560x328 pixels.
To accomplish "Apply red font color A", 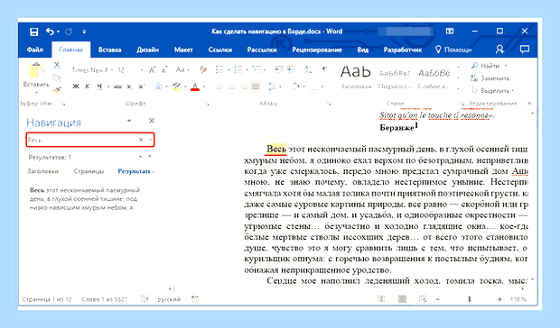I will click(x=194, y=87).
